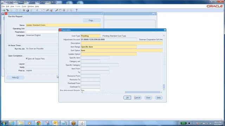Open Windows Explorer folder on taskbar
Image resolution: width=225 pixels, height=126 pixels.
click(x=21, y=123)
